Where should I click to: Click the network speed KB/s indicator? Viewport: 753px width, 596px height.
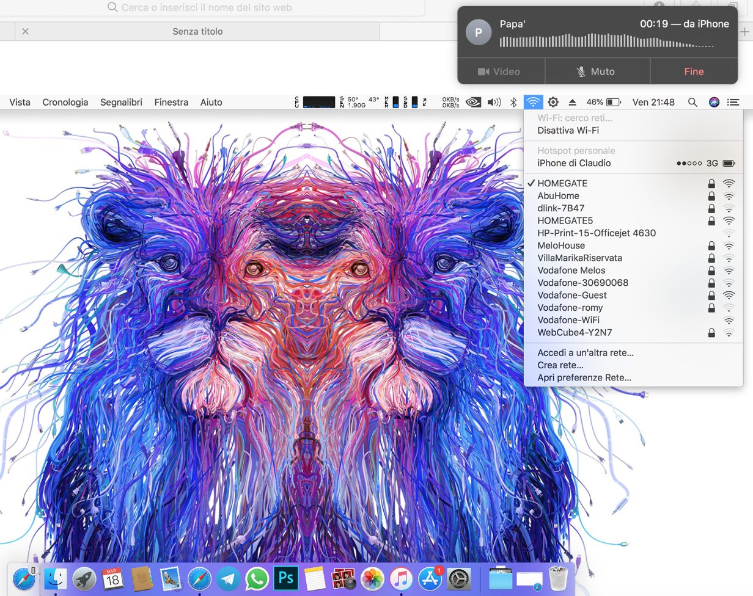click(450, 102)
